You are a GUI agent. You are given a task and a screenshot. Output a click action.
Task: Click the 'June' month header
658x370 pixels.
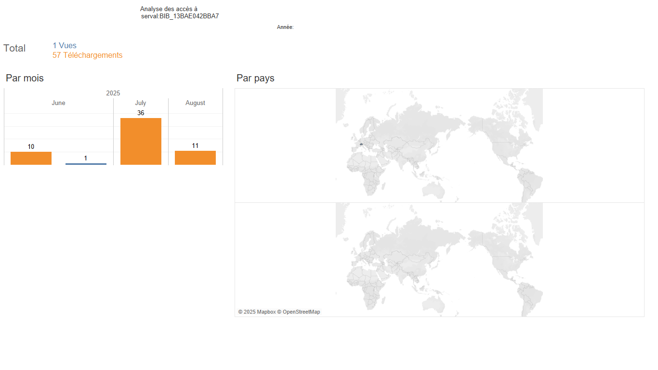coord(58,103)
